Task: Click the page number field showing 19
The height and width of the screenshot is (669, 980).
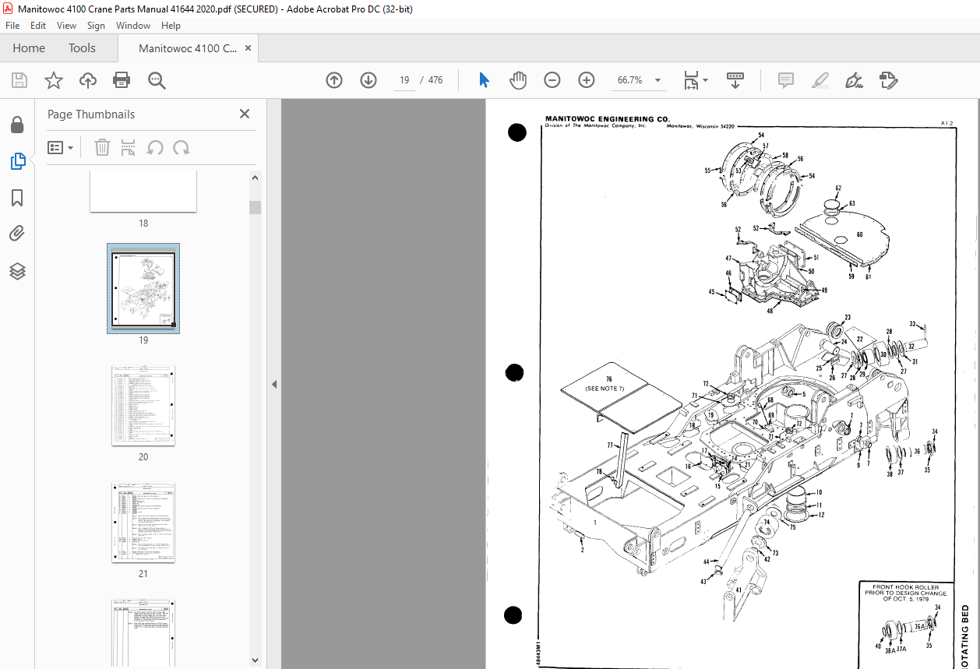Action: pyautogui.click(x=404, y=80)
